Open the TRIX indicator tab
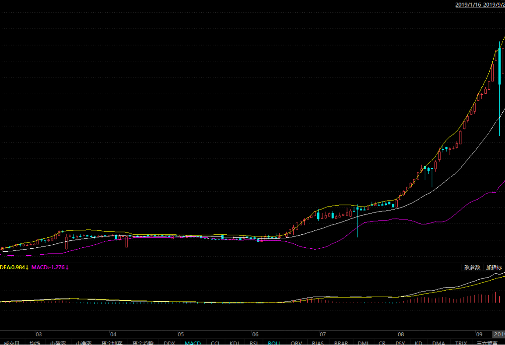The image size is (505, 345). (461, 343)
